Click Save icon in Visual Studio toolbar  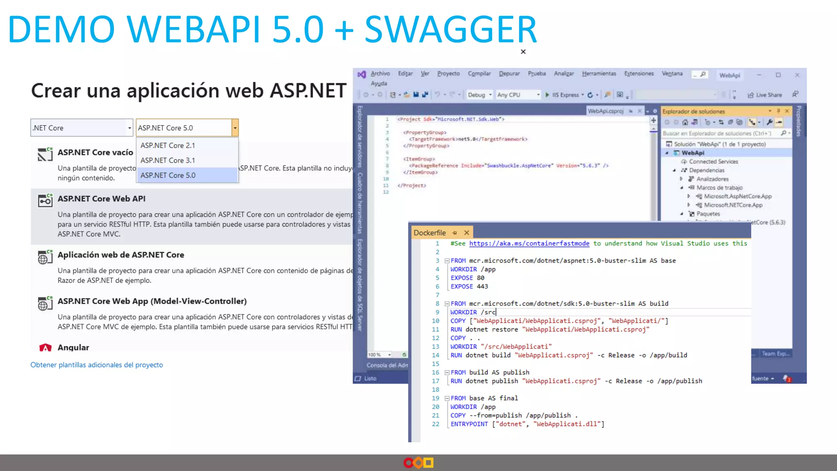click(x=416, y=94)
